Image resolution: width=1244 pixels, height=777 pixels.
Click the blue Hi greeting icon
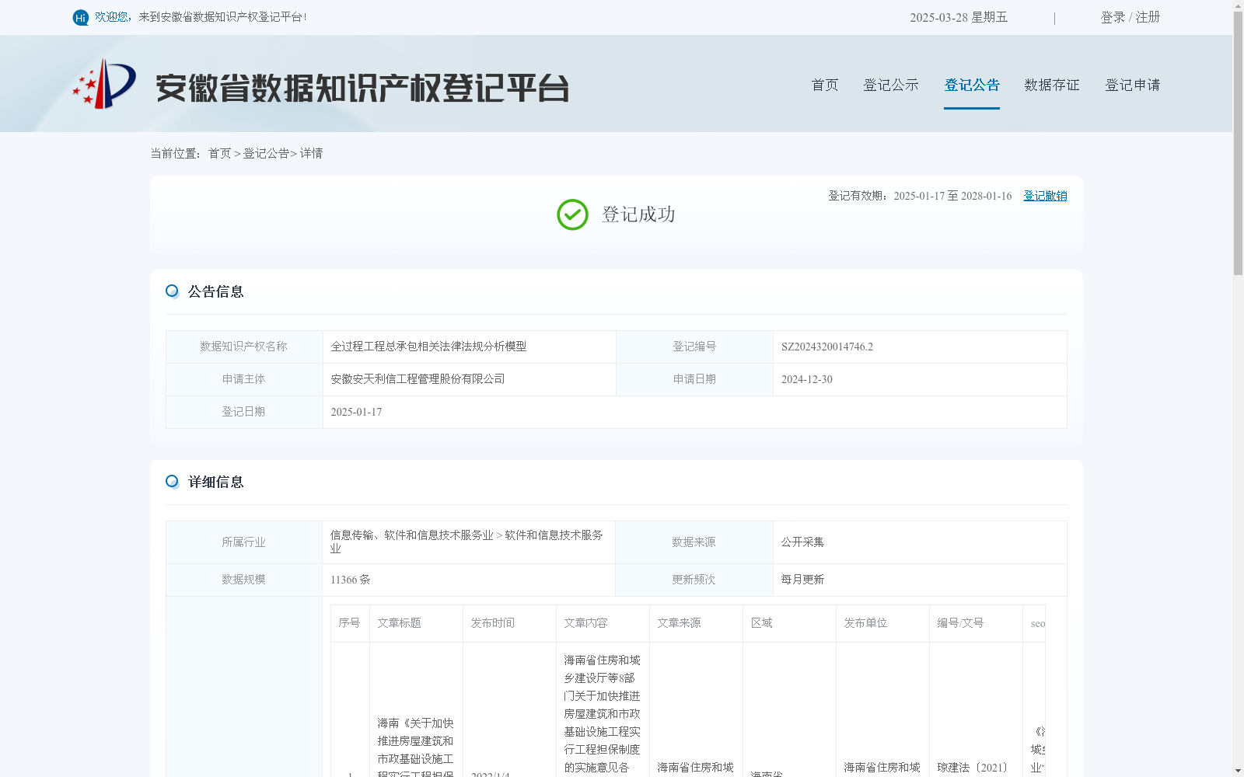click(x=81, y=17)
